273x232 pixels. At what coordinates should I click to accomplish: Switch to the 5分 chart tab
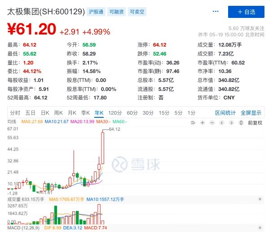tap(178, 113)
